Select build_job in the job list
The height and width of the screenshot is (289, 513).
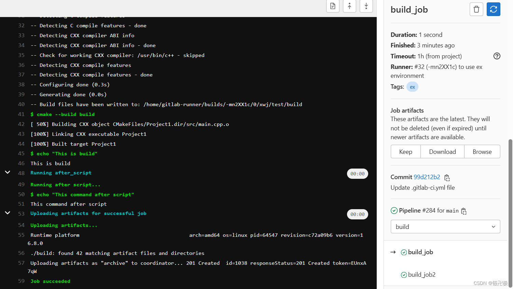[x=420, y=252]
